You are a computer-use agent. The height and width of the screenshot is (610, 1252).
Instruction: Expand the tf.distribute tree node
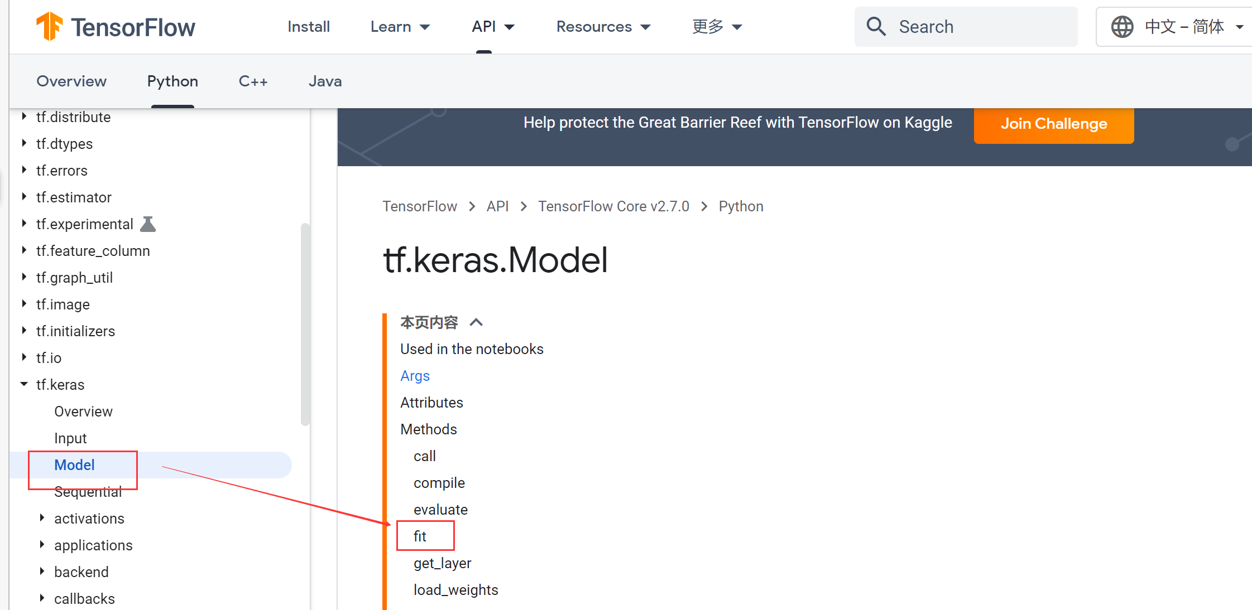24,117
